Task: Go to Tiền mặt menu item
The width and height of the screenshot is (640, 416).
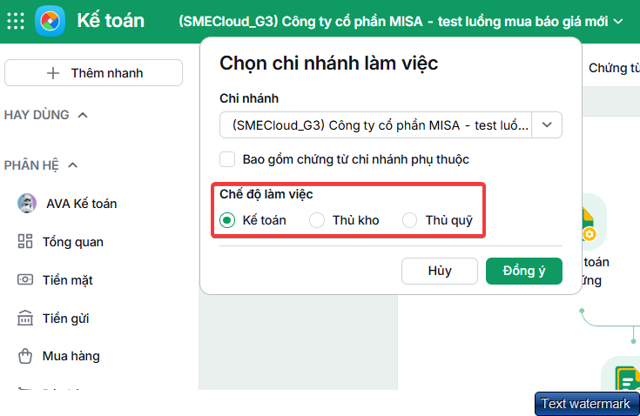Action: click(68, 280)
